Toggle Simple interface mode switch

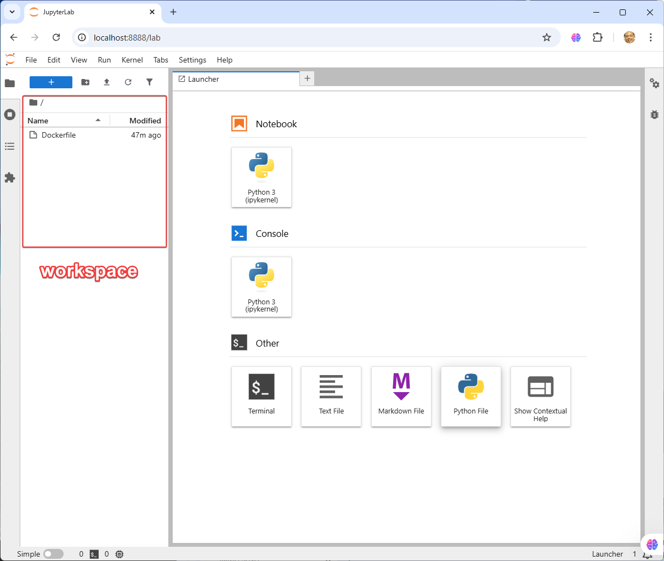click(x=53, y=554)
